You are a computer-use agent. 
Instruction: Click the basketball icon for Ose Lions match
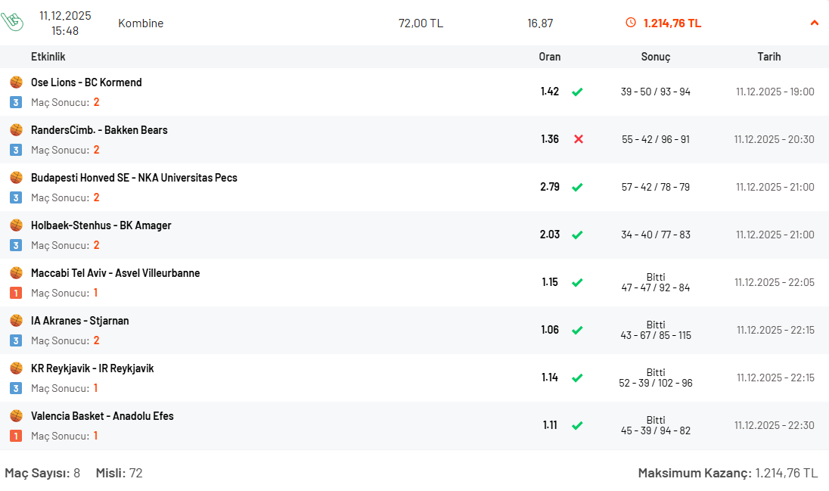17,82
